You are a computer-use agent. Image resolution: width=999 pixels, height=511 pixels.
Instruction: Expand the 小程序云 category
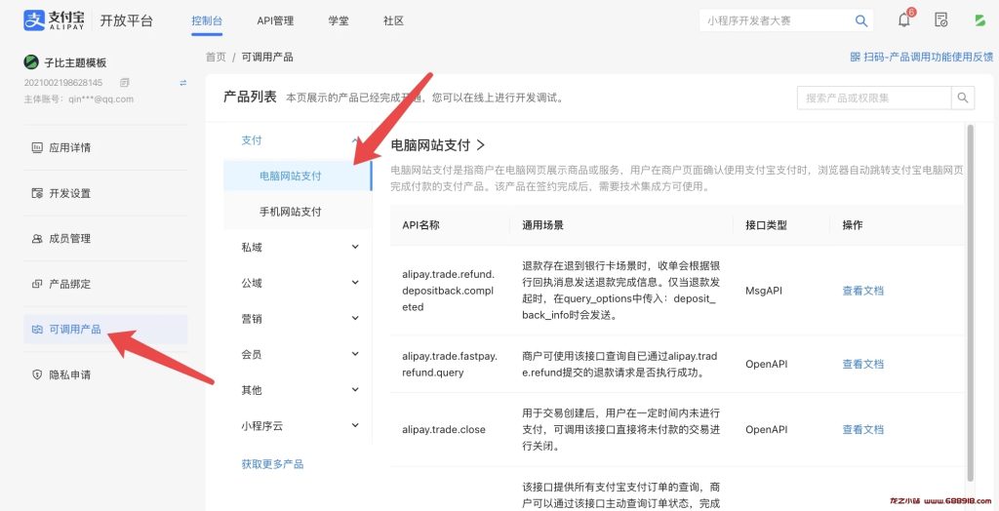click(x=355, y=425)
